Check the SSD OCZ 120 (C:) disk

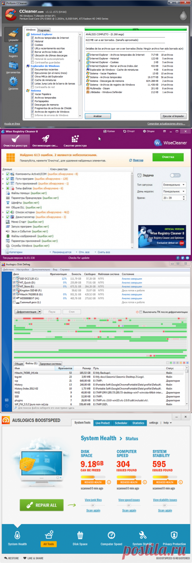[14, 279]
